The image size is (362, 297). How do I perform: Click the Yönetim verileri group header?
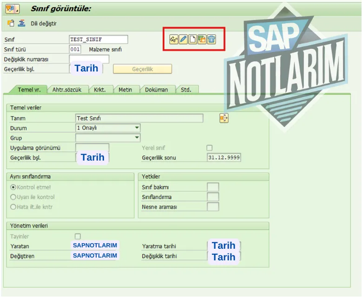tap(138, 226)
